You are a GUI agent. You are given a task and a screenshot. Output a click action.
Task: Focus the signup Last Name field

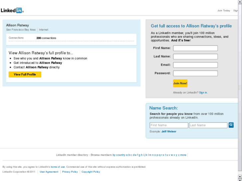pyautogui.click(x=195, y=56)
